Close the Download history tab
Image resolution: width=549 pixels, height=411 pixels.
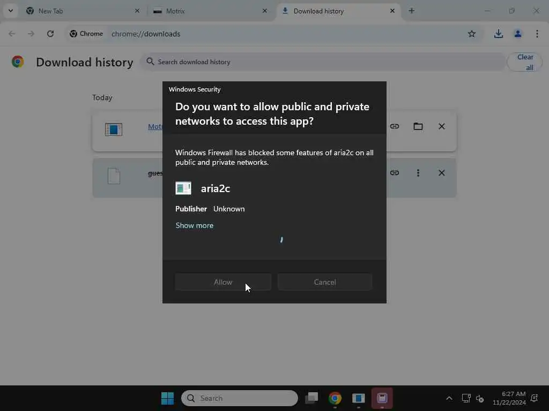pos(392,11)
